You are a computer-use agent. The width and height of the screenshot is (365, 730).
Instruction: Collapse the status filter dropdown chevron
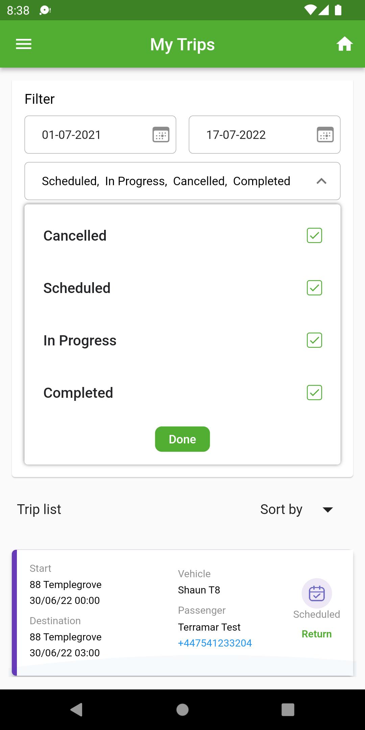click(321, 181)
